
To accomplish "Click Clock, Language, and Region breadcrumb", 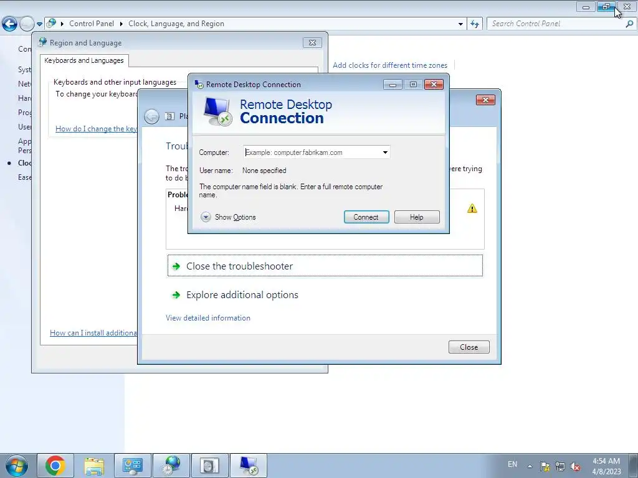I will tap(176, 24).
